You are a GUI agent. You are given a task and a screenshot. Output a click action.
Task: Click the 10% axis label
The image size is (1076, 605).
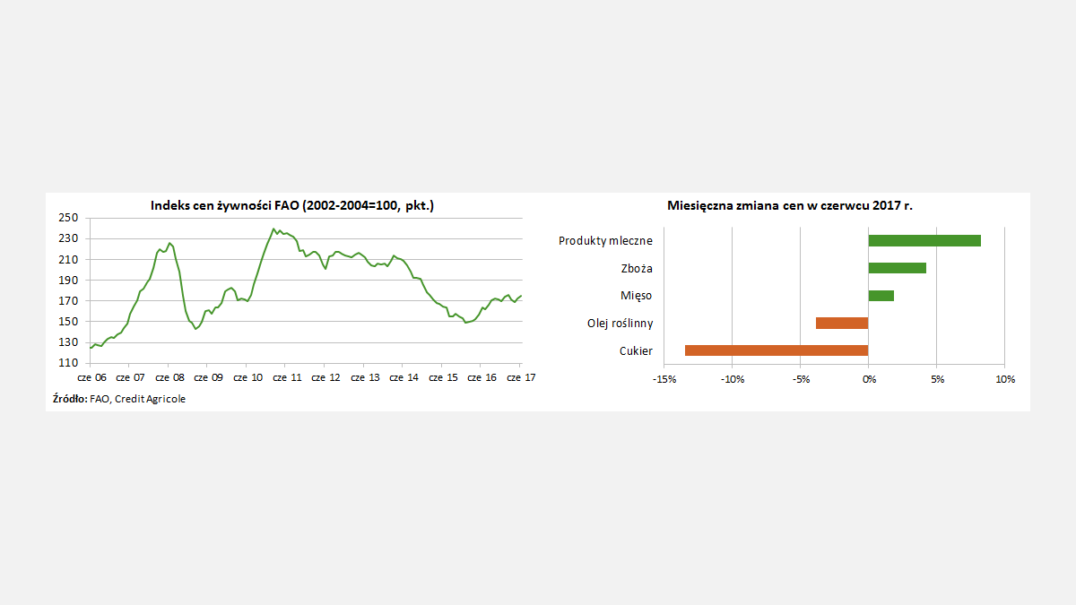[x=1005, y=379]
